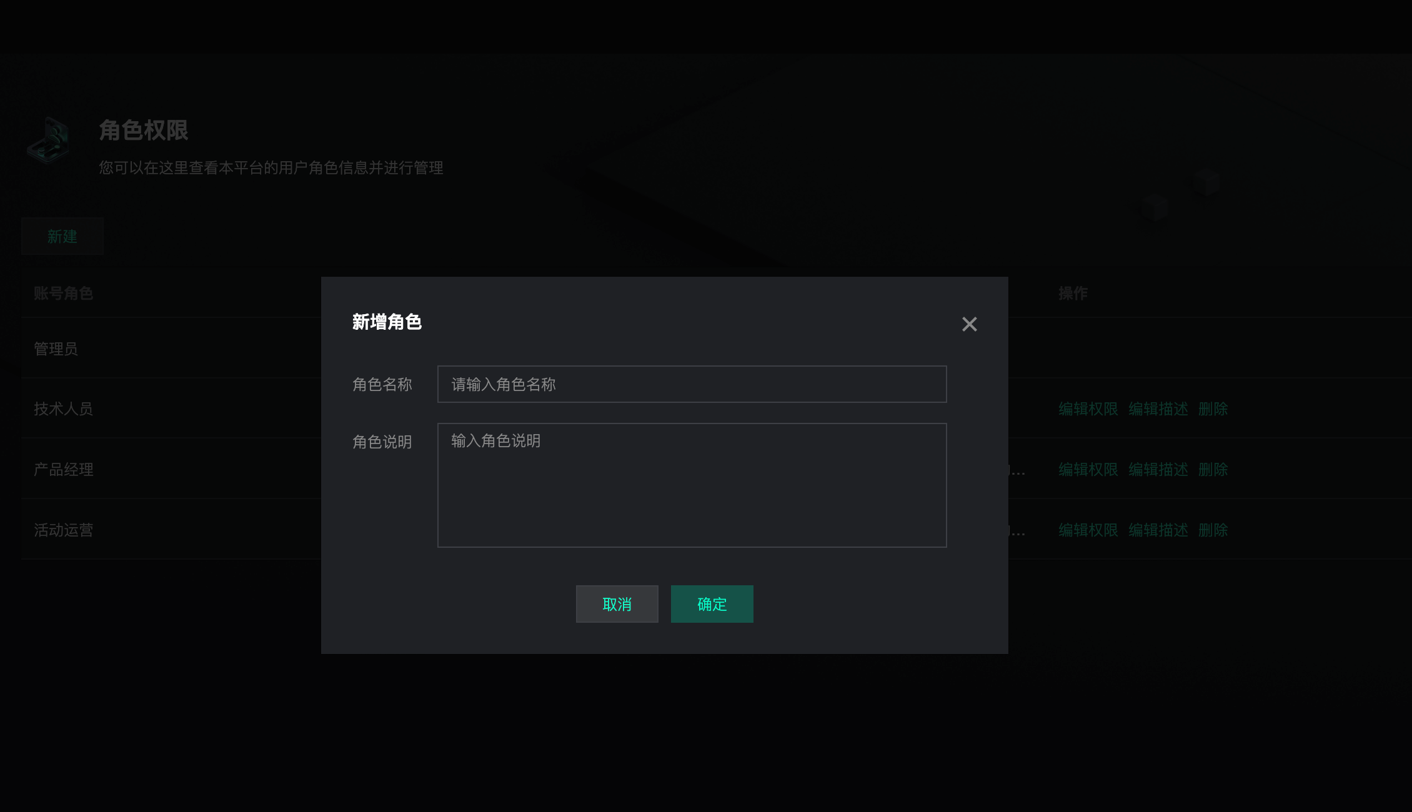Click 编辑描述 for 活动运营 row
Viewport: 1412px width, 812px height.
pyautogui.click(x=1158, y=530)
